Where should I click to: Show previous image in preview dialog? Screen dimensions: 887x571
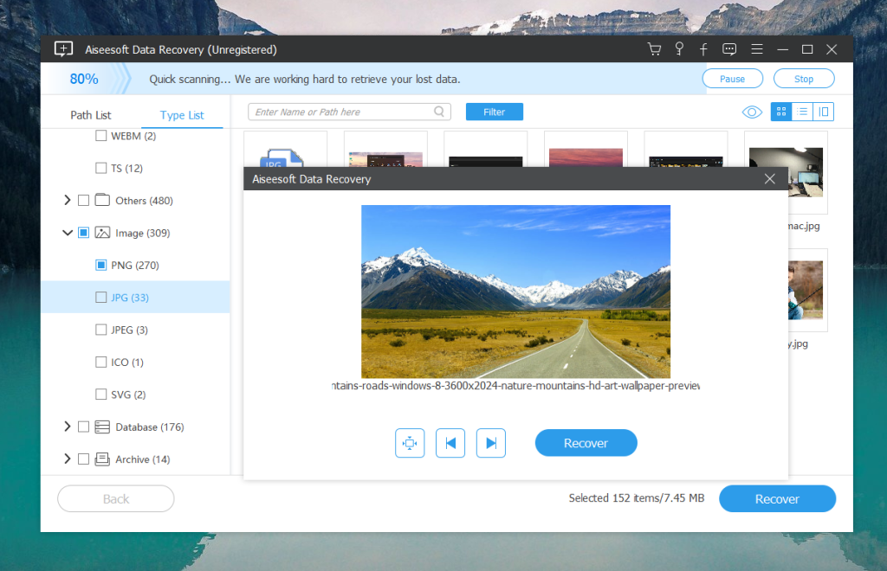click(x=450, y=443)
